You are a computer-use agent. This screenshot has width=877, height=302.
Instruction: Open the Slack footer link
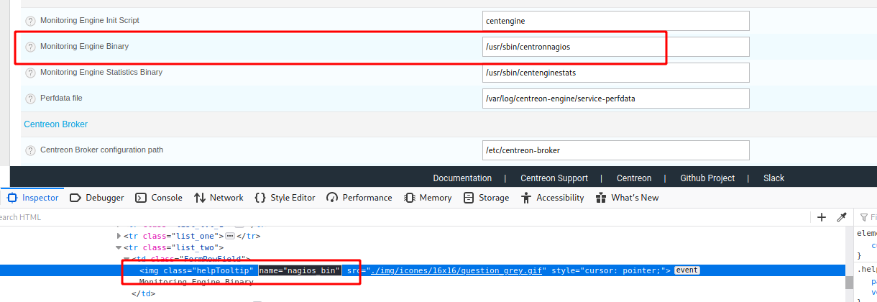pyautogui.click(x=773, y=178)
